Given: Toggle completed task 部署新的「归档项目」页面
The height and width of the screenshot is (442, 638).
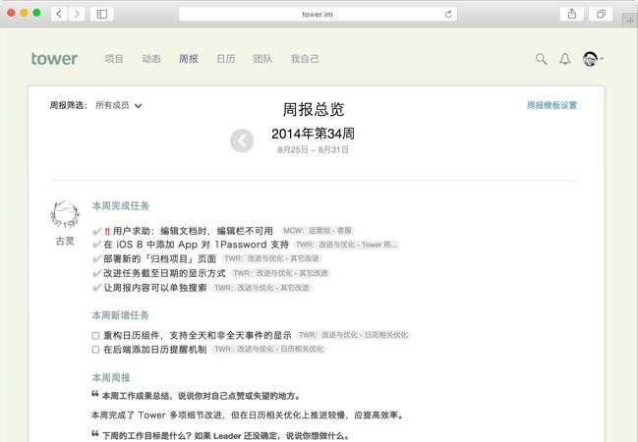Looking at the screenshot, I should click(x=96, y=259).
